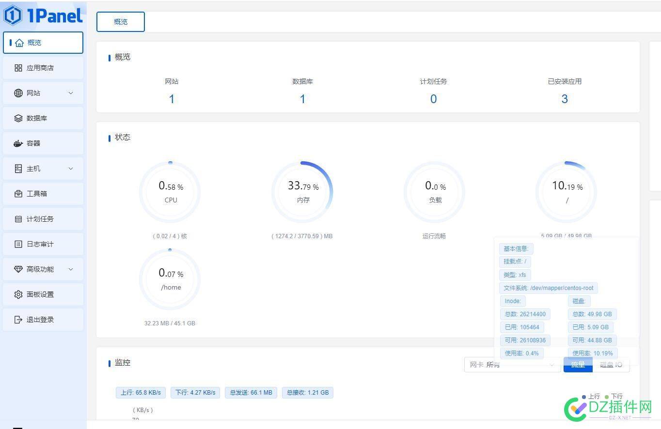Click the 基本信息 tag in tooltip
Screen dimensions: 661x429
click(516, 248)
